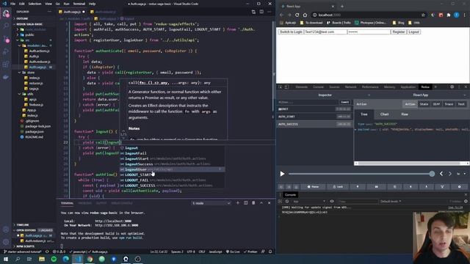Open Run and Debug view
470x264 pixels.
click(6, 51)
